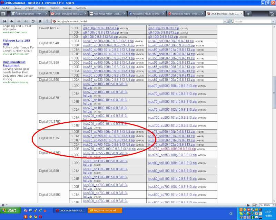This screenshot has height=220, width=276.
Task: Download ixus75_sd750-100b-0.9.8-813-full.zip
Action: (109, 132)
